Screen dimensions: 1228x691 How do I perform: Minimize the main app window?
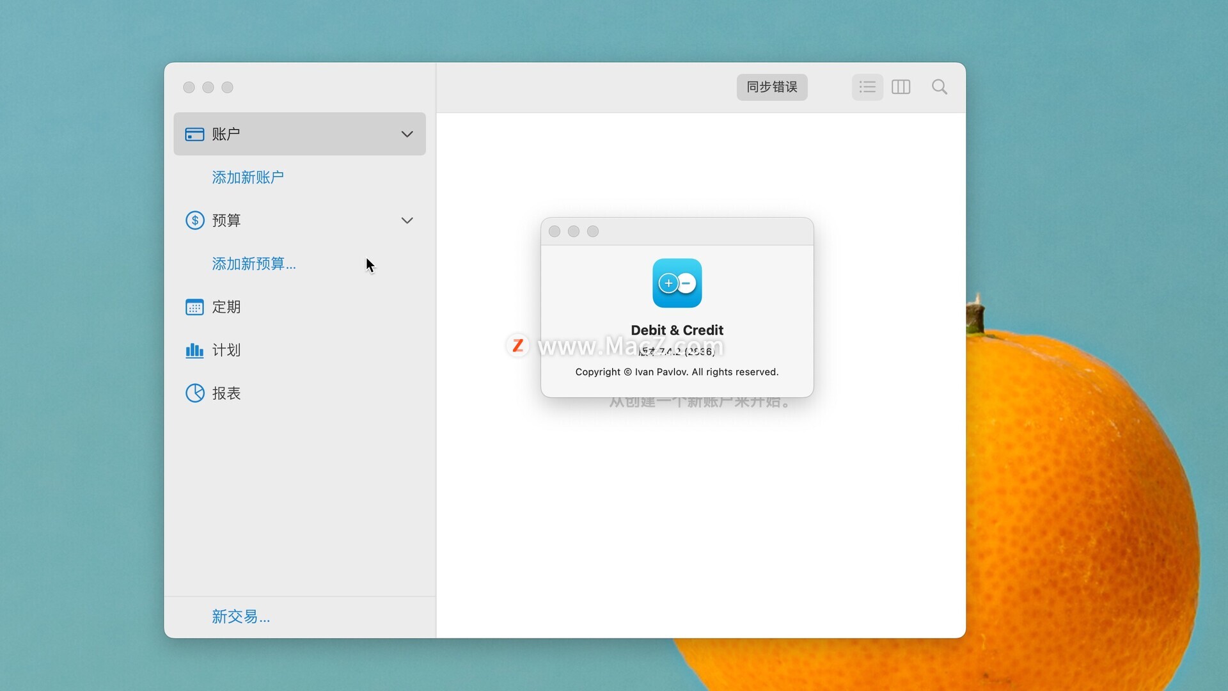point(208,88)
